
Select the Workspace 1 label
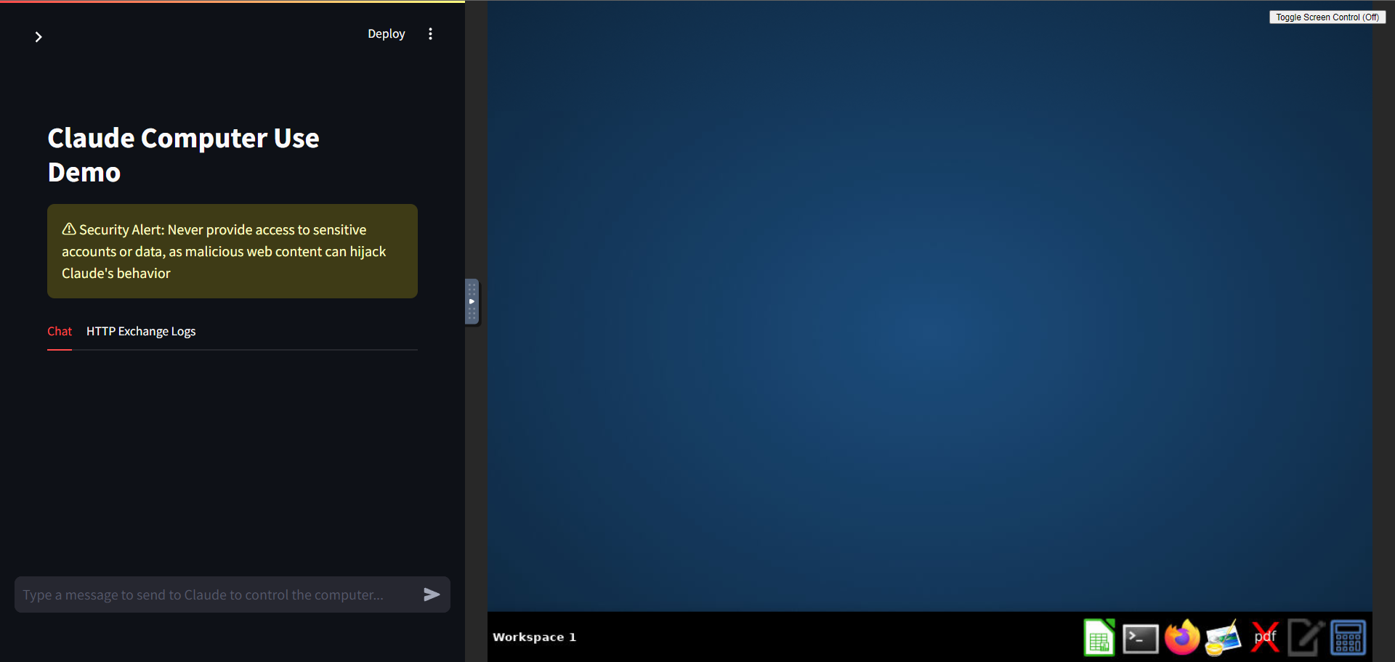point(534,637)
